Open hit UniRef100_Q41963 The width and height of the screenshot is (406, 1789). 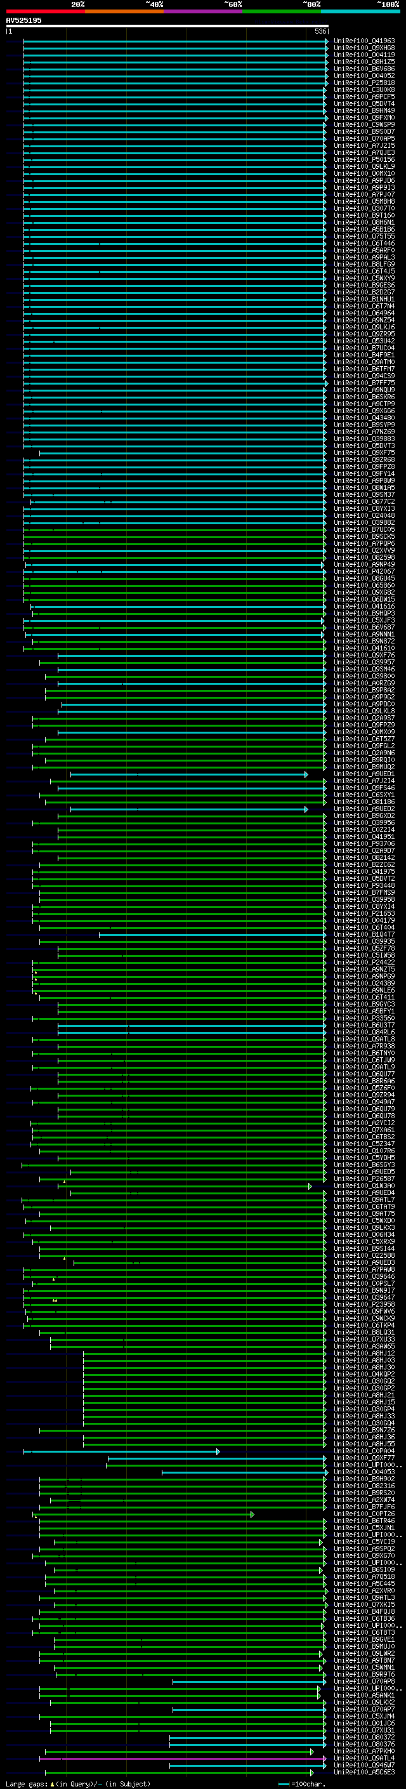point(363,41)
